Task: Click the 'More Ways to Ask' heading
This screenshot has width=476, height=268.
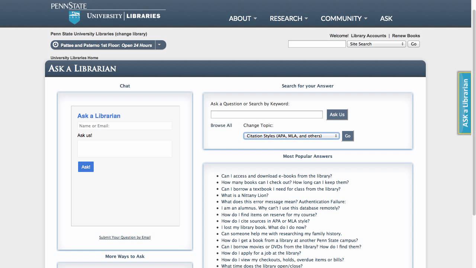Action: [125, 256]
